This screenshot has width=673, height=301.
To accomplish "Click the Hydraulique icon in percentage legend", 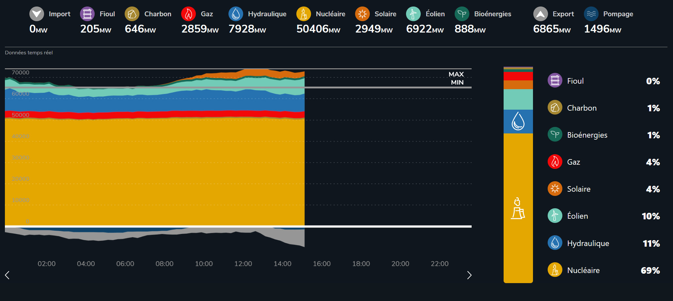I will [555, 243].
